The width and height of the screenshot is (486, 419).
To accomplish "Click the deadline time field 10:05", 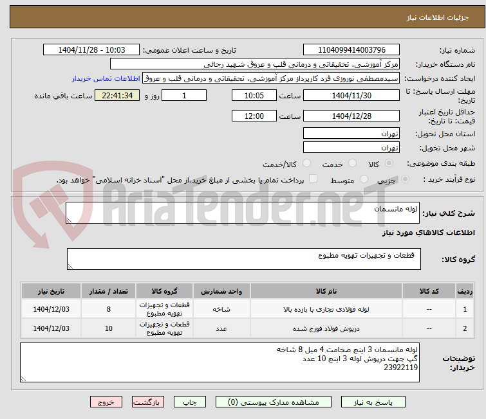I will pos(254,95).
